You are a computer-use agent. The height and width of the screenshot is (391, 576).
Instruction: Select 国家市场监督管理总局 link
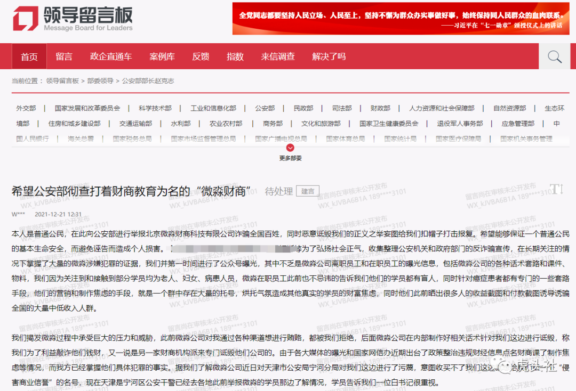[x=203, y=139]
